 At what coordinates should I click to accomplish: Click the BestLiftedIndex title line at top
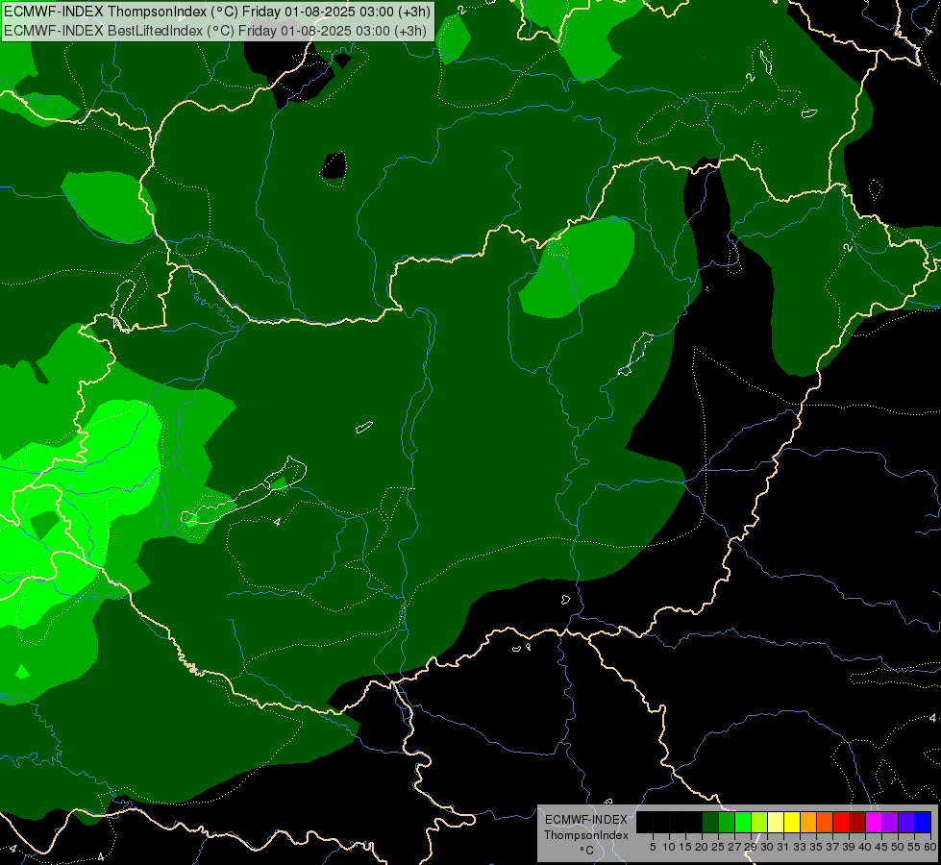coord(215,31)
